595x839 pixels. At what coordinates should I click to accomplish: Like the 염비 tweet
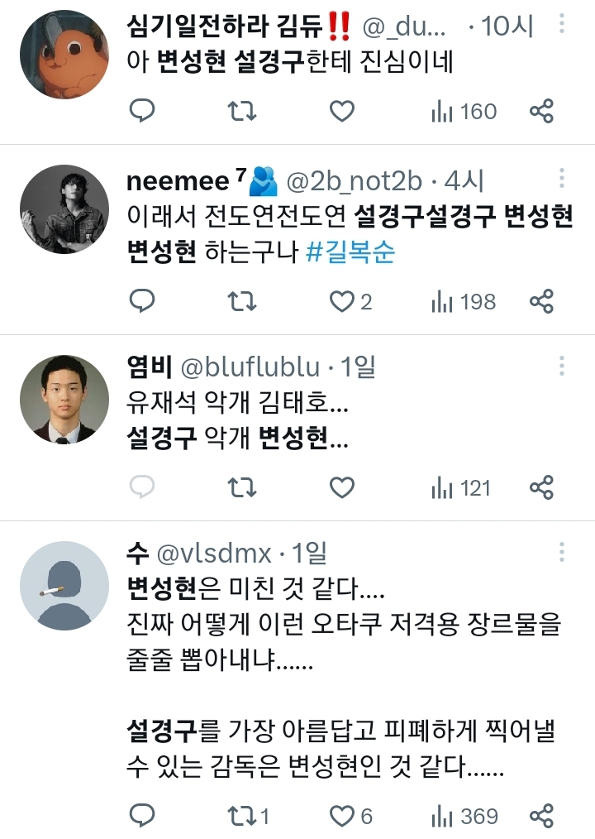tap(342, 488)
